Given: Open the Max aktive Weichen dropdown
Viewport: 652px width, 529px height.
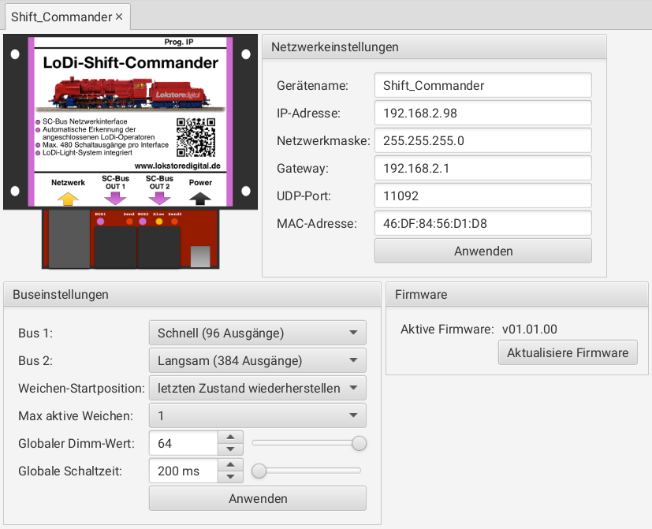Looking at the screenshot, I should coord(257,415).
